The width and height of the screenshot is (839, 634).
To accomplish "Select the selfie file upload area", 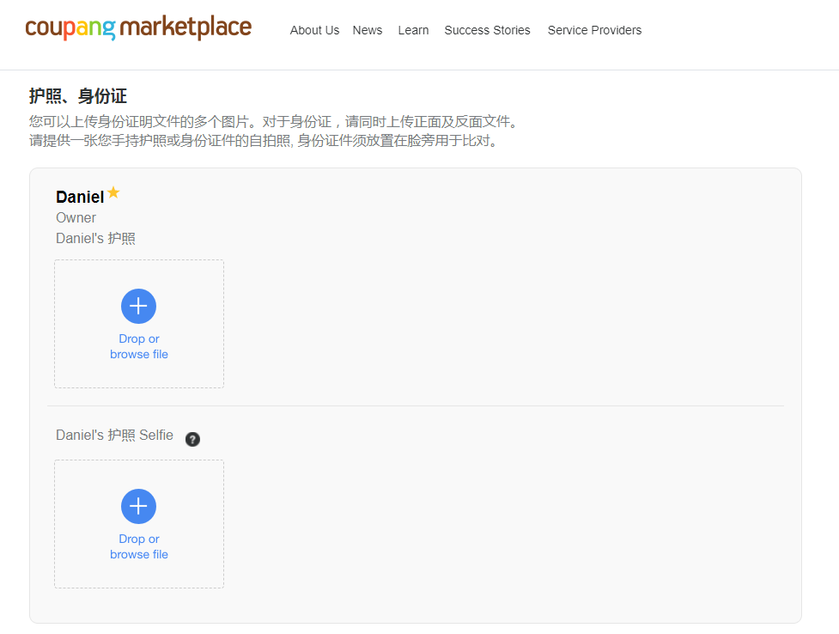I will [x=138, y=524].
